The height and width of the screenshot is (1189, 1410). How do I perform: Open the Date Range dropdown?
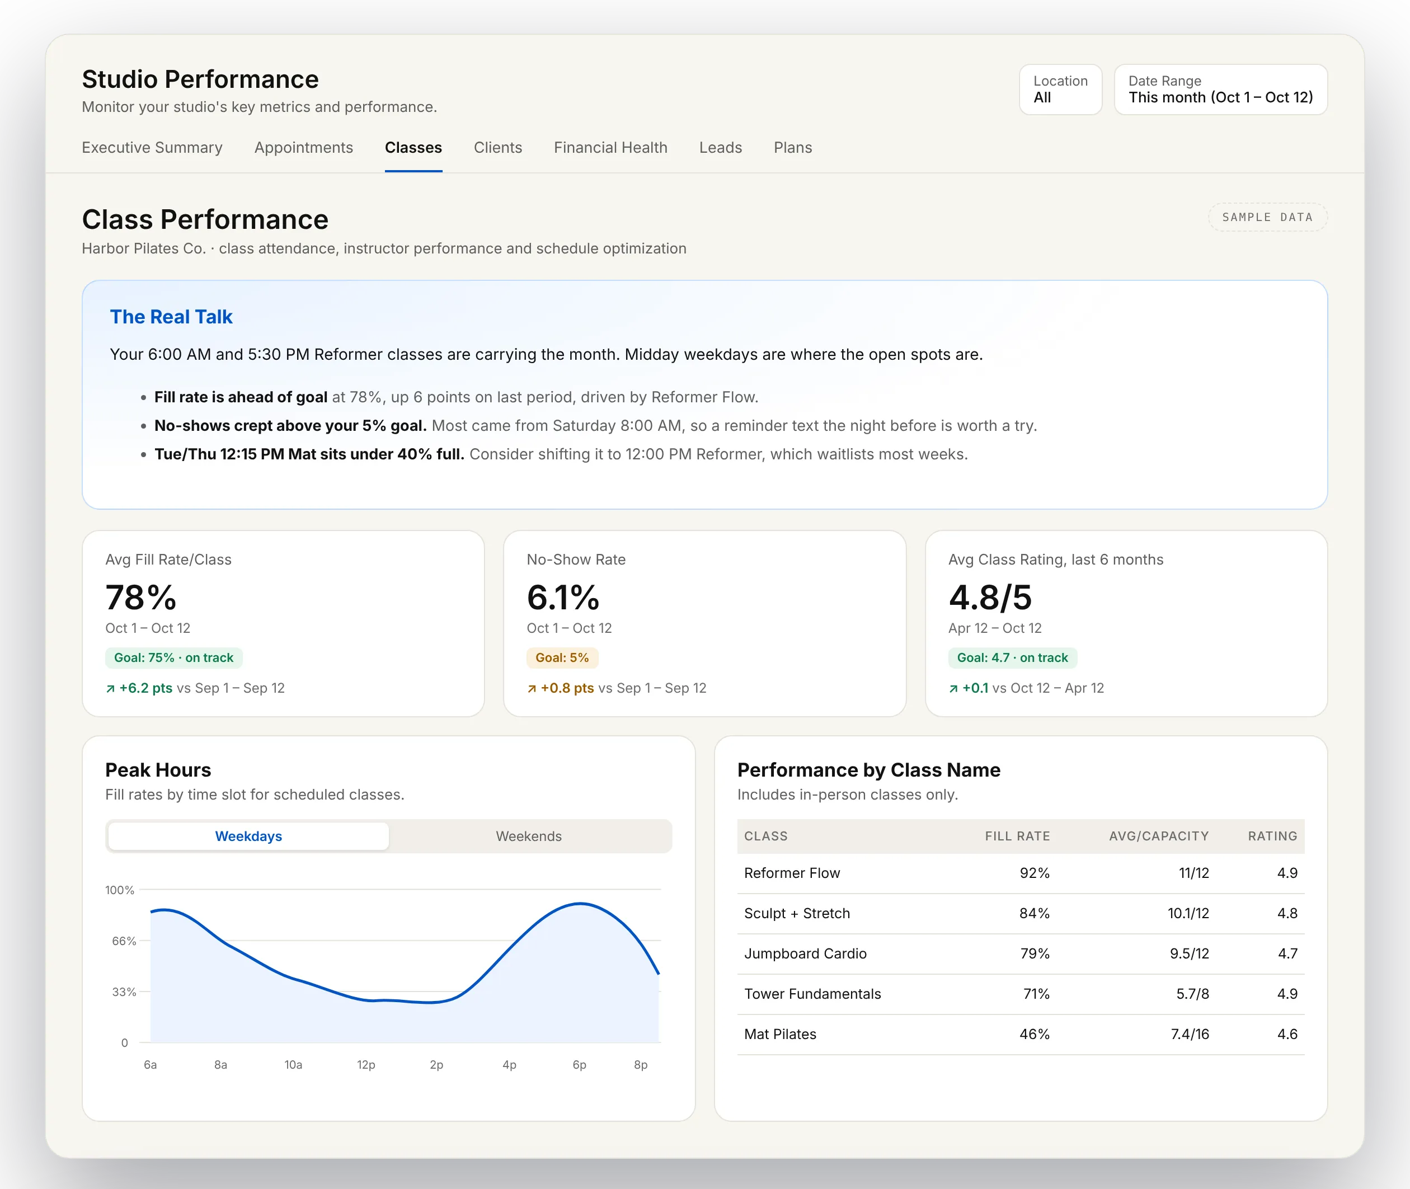[x=1220, y=90]
